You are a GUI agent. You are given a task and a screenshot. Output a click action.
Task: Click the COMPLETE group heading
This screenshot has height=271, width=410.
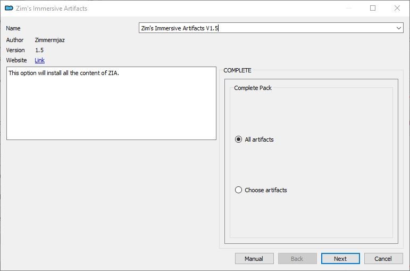[x=237, y=70]
